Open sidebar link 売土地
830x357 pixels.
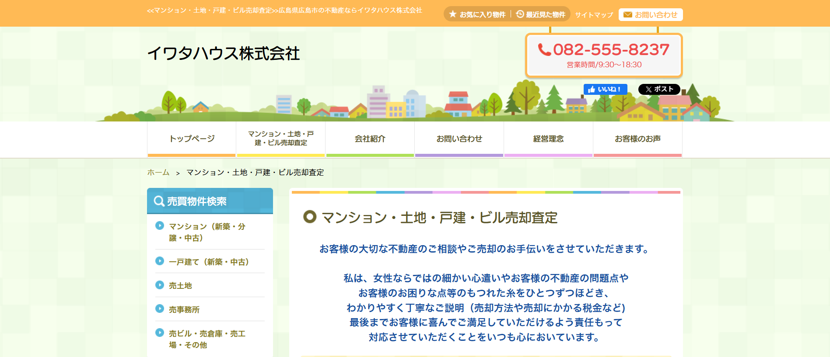point(180,285)
